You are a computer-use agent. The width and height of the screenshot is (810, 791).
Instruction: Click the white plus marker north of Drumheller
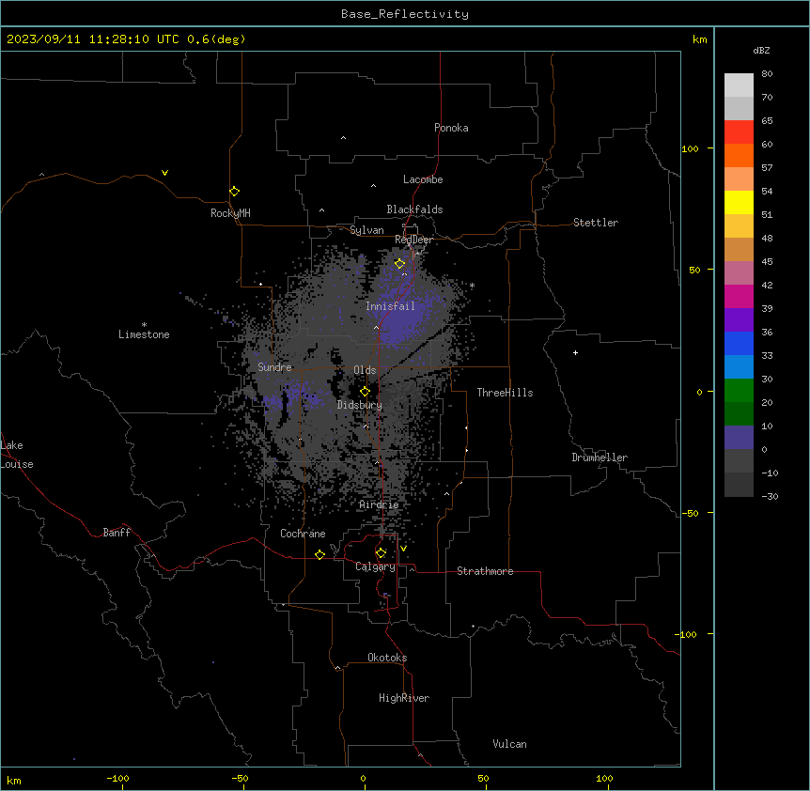pos(575,352)
